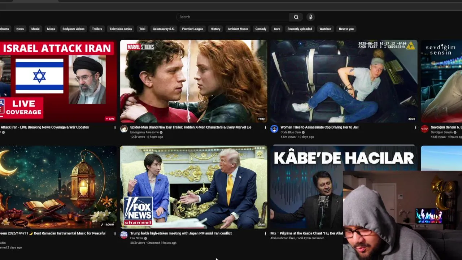Select the Television series filter chip
The width and height of the screenshot is (462, 260).
121,29
